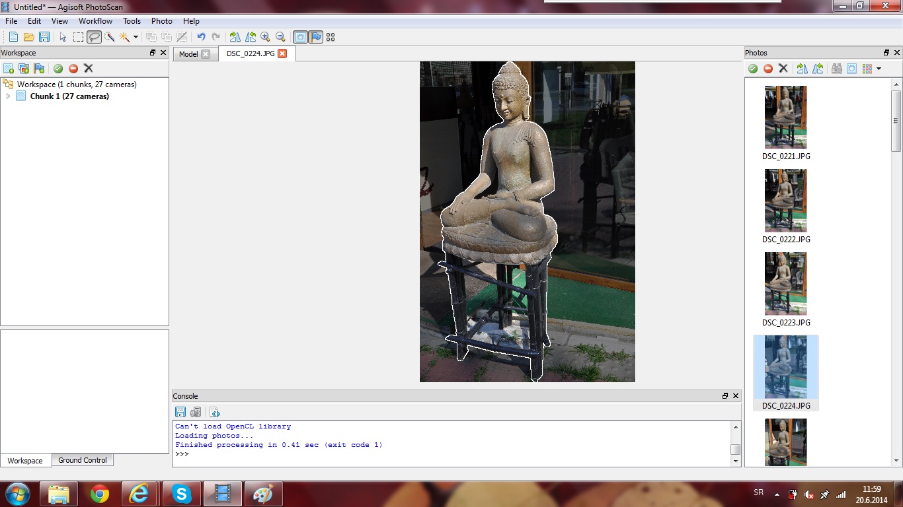Run script from Console toolbar
The image size is (903, 507).
point(215,412)
